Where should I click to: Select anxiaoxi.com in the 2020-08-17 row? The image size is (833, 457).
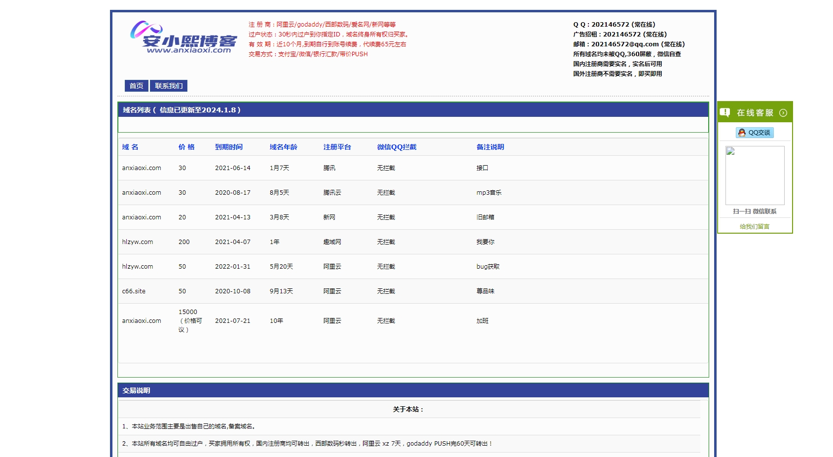pyautogui.click(x=142, y=193)
